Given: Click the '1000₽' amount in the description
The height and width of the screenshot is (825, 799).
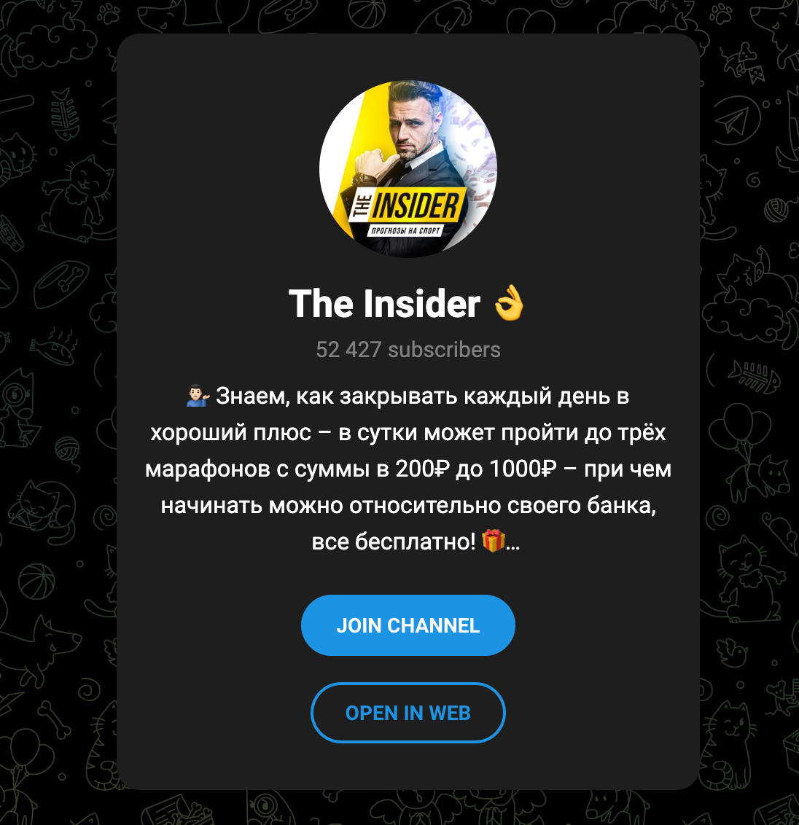Looking at the screenshot, I should (523, 469).
